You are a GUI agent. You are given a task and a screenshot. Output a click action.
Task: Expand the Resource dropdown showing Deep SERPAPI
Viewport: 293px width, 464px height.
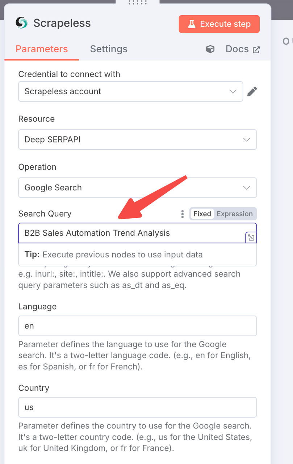click(x=138, y=140)
